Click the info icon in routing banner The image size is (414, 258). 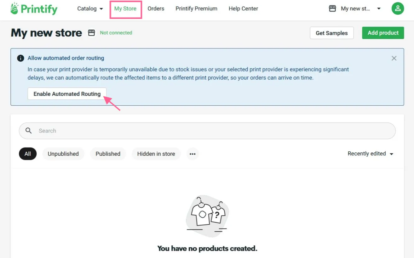pos(20,58)
